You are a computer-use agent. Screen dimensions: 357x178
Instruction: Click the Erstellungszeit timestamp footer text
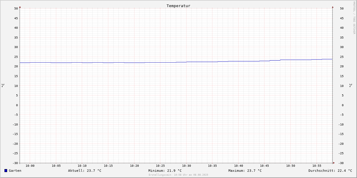click(178, 175)
